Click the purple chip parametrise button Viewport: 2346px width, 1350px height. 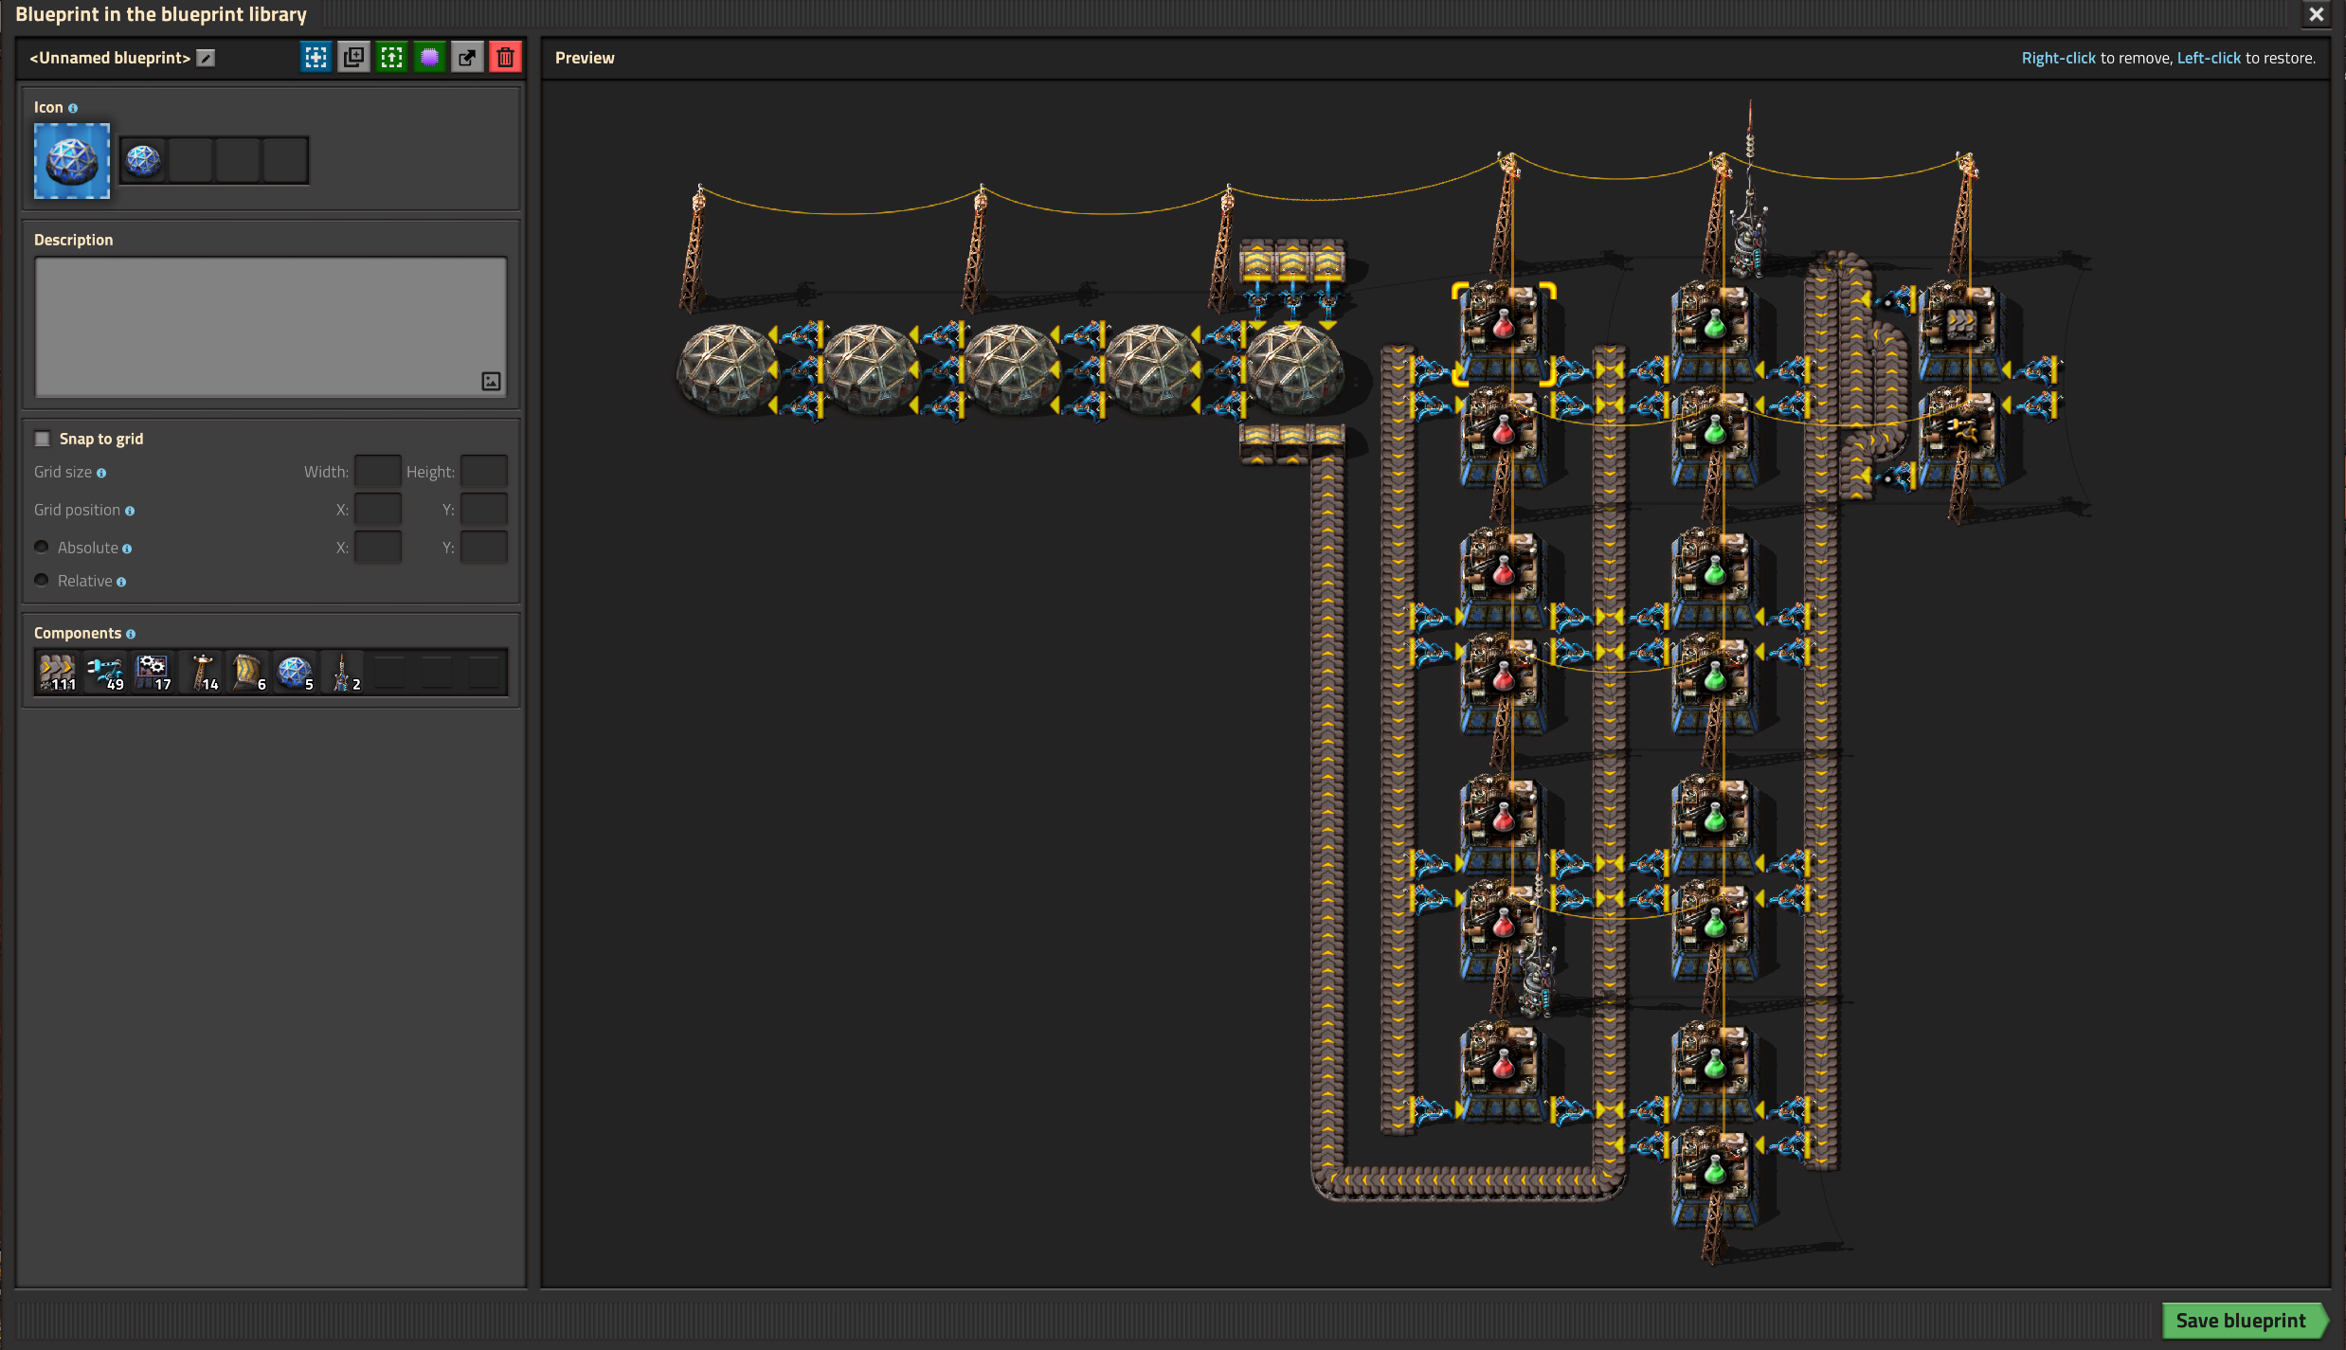pyautogui.click(x=429, y=57)
